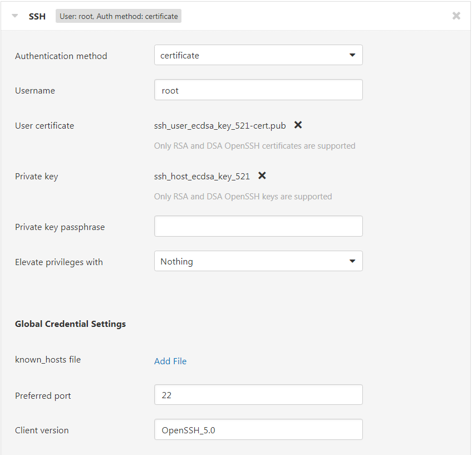Image resolution: width=472 pixels, height=455 pixels.
Task: Click the Global Credential Settings heading
Action: (x=71, y=324)
